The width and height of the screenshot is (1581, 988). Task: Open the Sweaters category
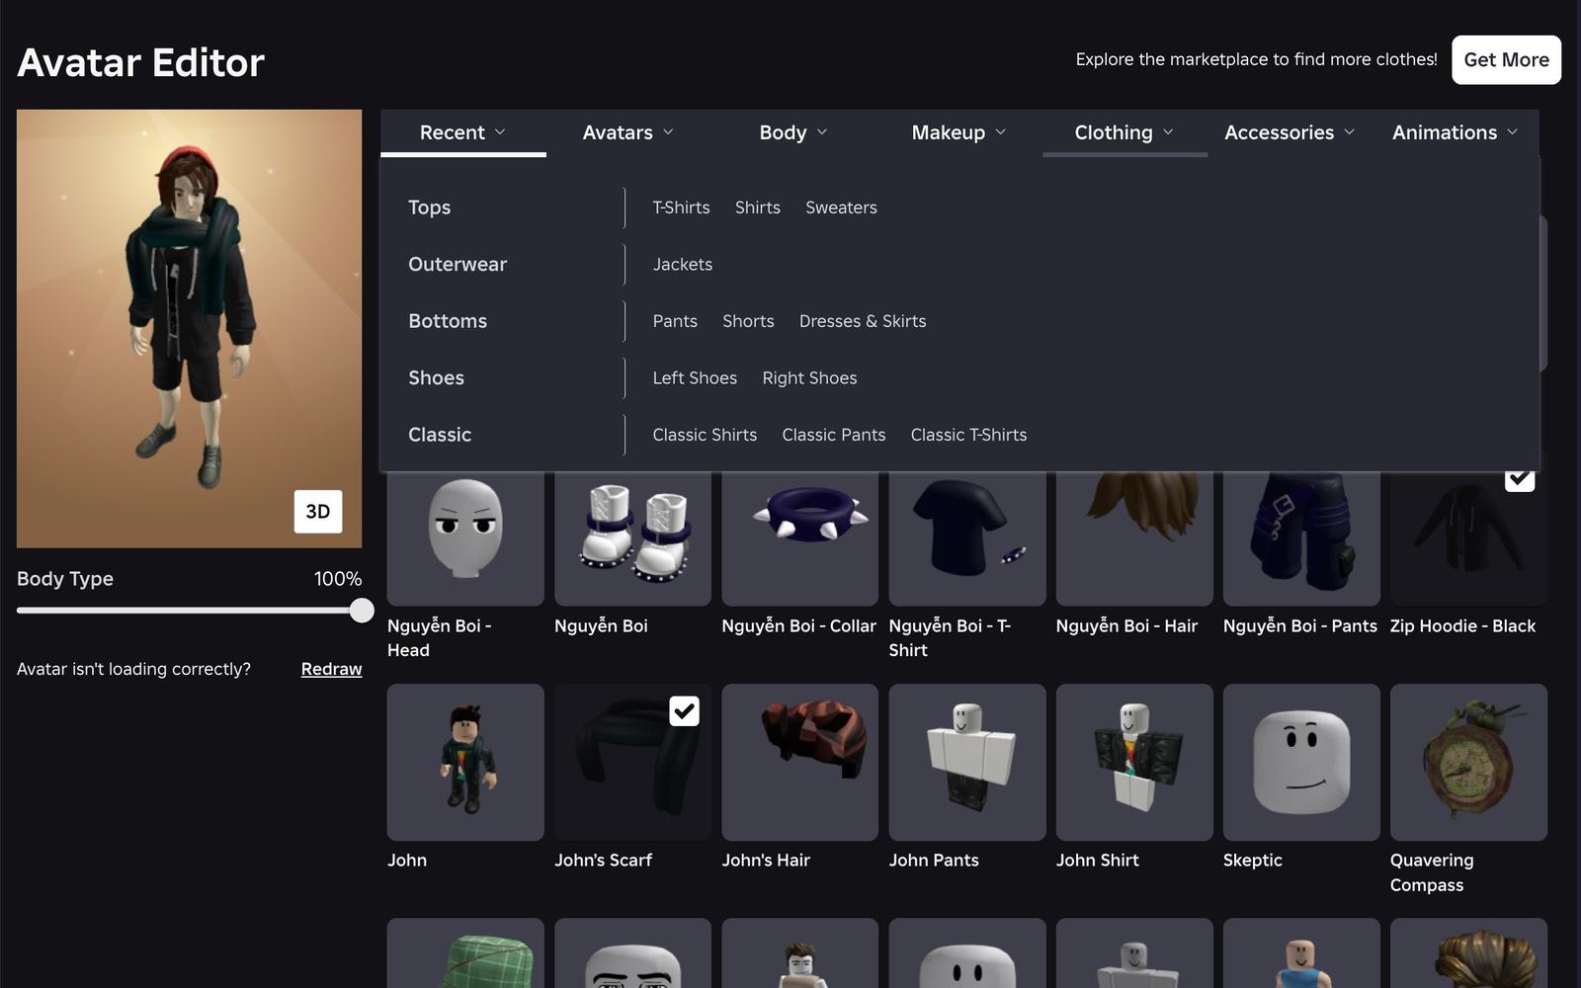click(x=841, y=207)
